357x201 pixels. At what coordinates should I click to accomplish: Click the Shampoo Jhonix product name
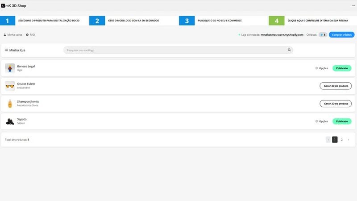(x=28, y=101)
